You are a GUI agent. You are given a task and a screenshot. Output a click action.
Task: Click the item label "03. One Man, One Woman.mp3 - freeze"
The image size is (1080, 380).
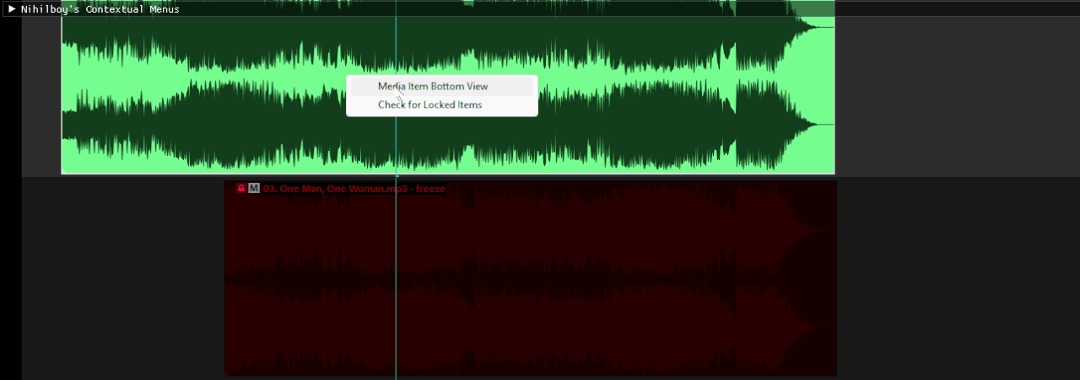coord(354,189)
